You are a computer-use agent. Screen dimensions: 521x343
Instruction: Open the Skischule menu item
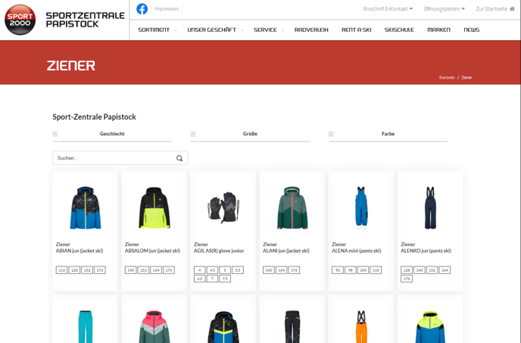(x=399, y=30)
